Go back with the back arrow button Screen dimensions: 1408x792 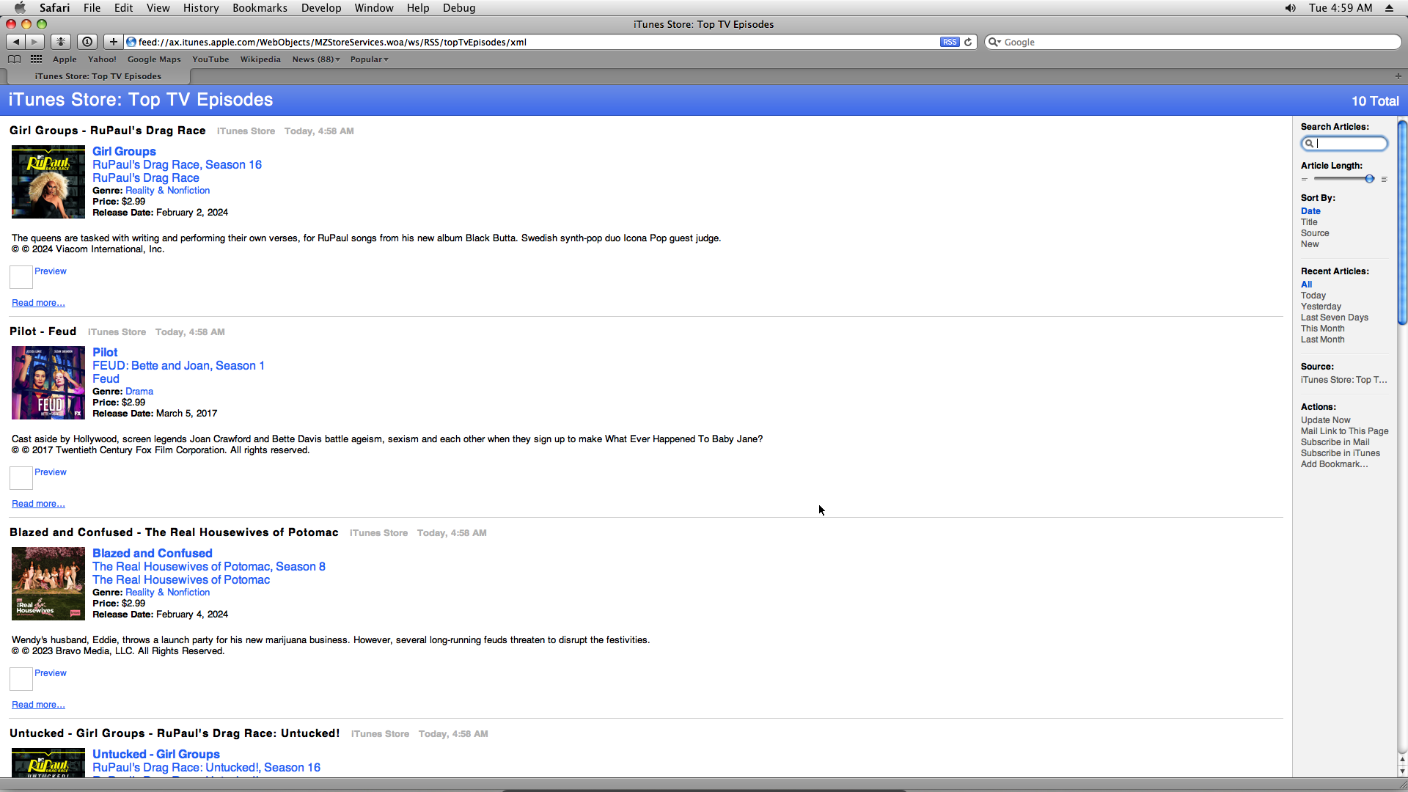pyautogui.click(x=16, y=42)
